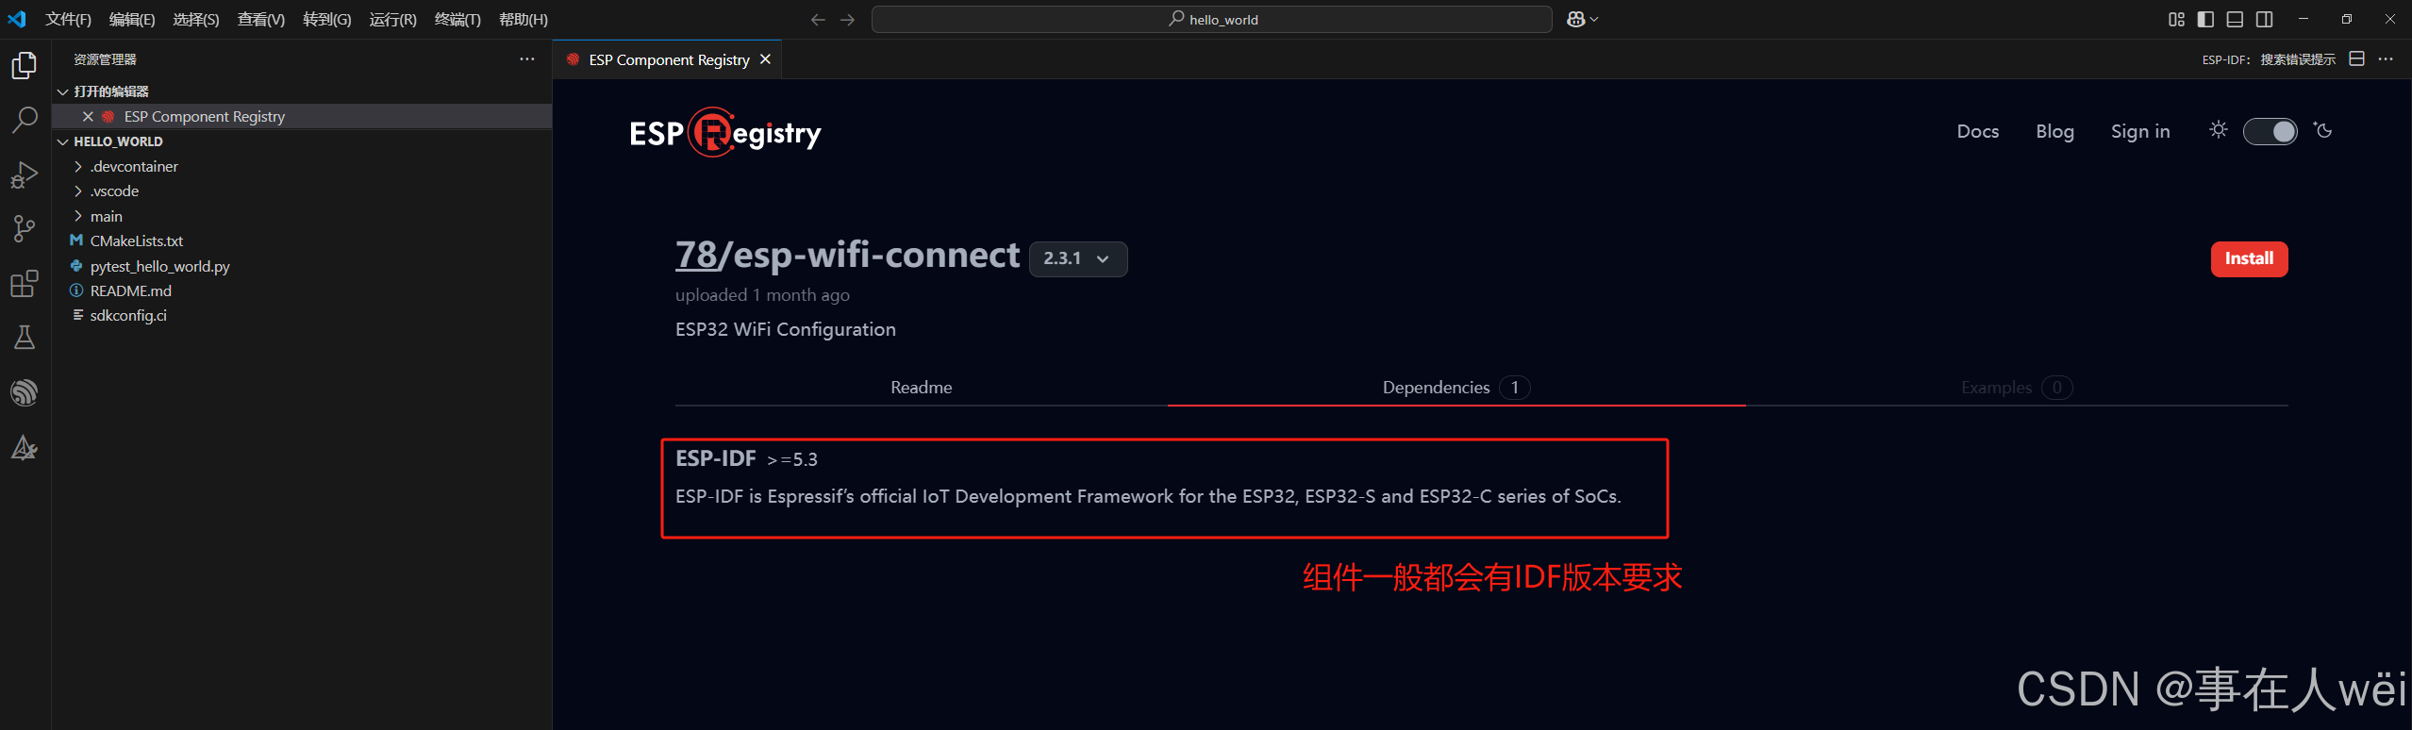This screenshot has height=730, width=2412.
Task: Toggle the secondary side bar icon
Action: (2264, 19)
